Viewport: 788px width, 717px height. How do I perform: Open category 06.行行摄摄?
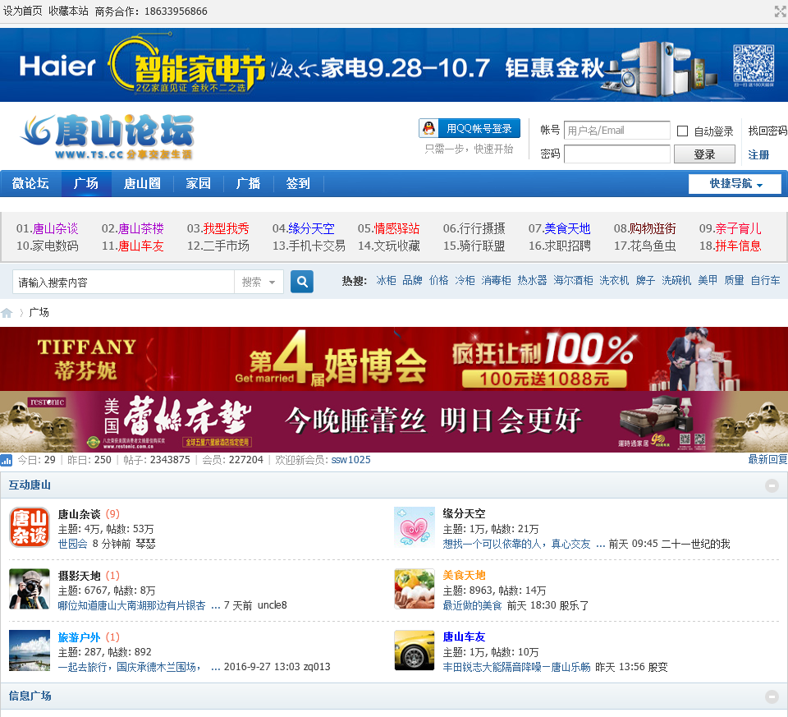474,229
